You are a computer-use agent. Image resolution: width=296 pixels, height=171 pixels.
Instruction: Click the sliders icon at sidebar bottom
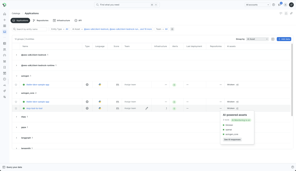pyautogui.click(x=5, y=97)
